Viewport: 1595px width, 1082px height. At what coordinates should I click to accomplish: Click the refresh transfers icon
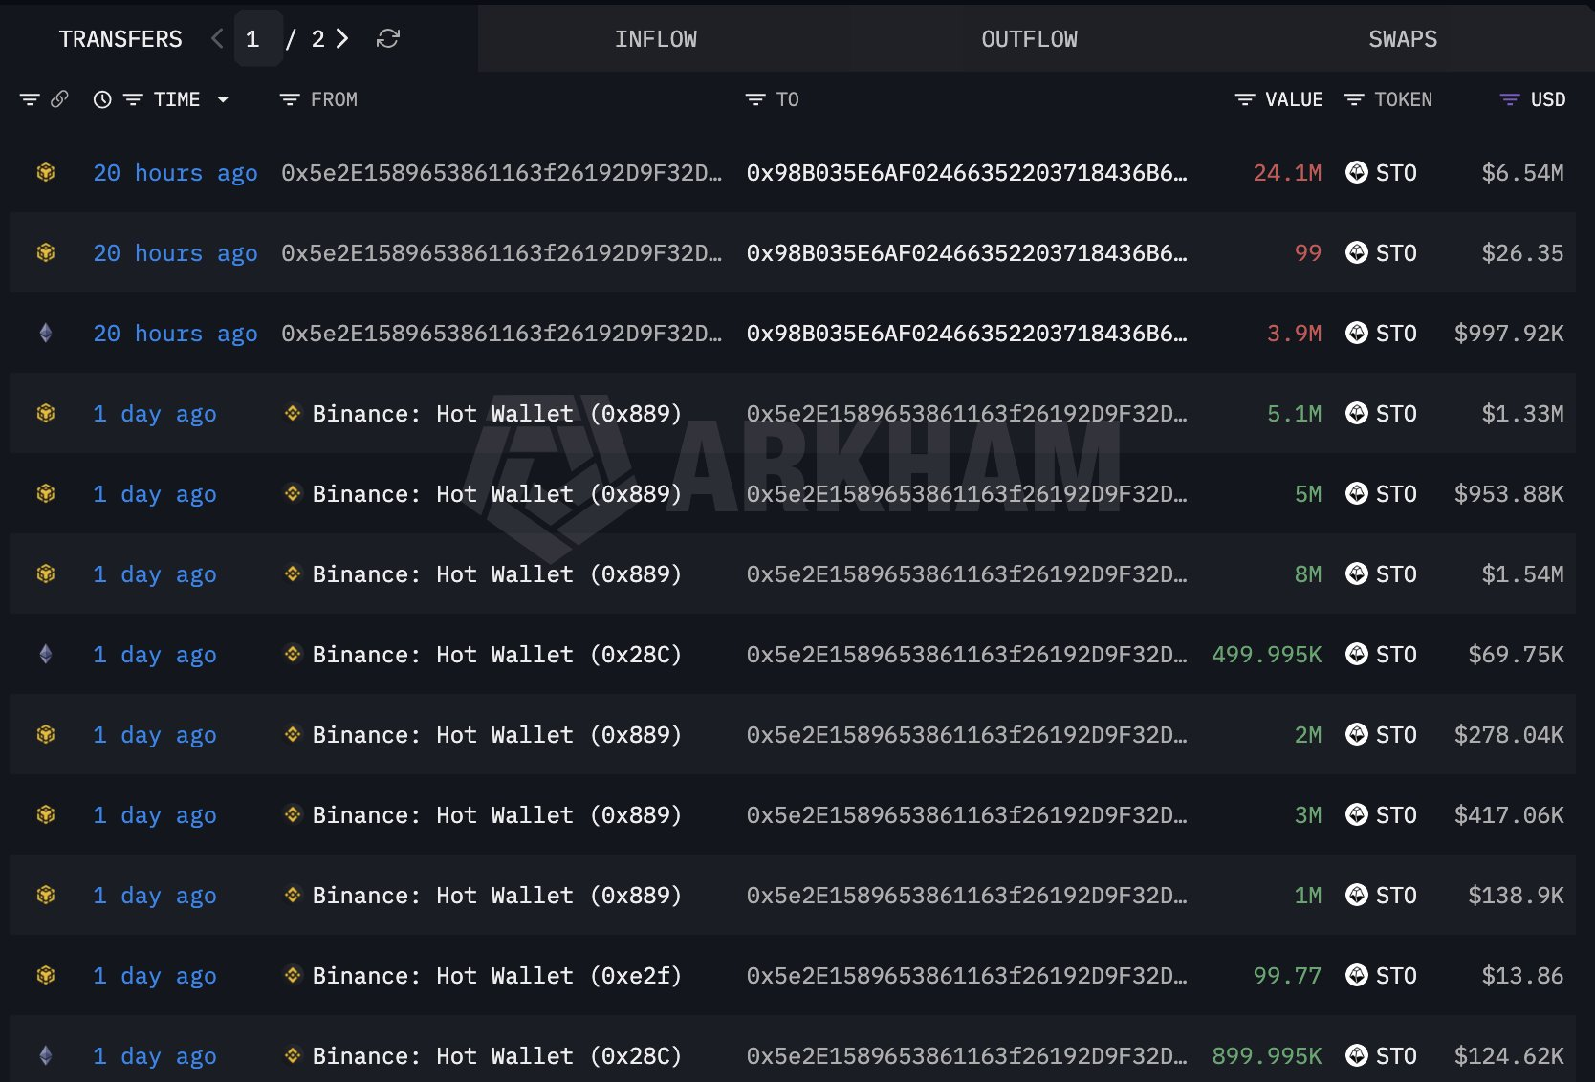coord(387,38)
